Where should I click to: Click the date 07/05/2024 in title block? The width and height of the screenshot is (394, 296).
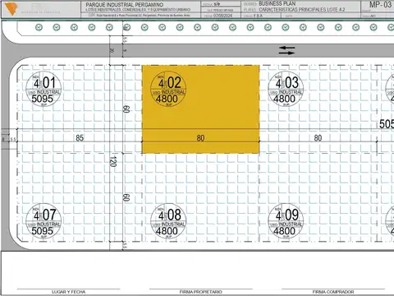point(222,16)
